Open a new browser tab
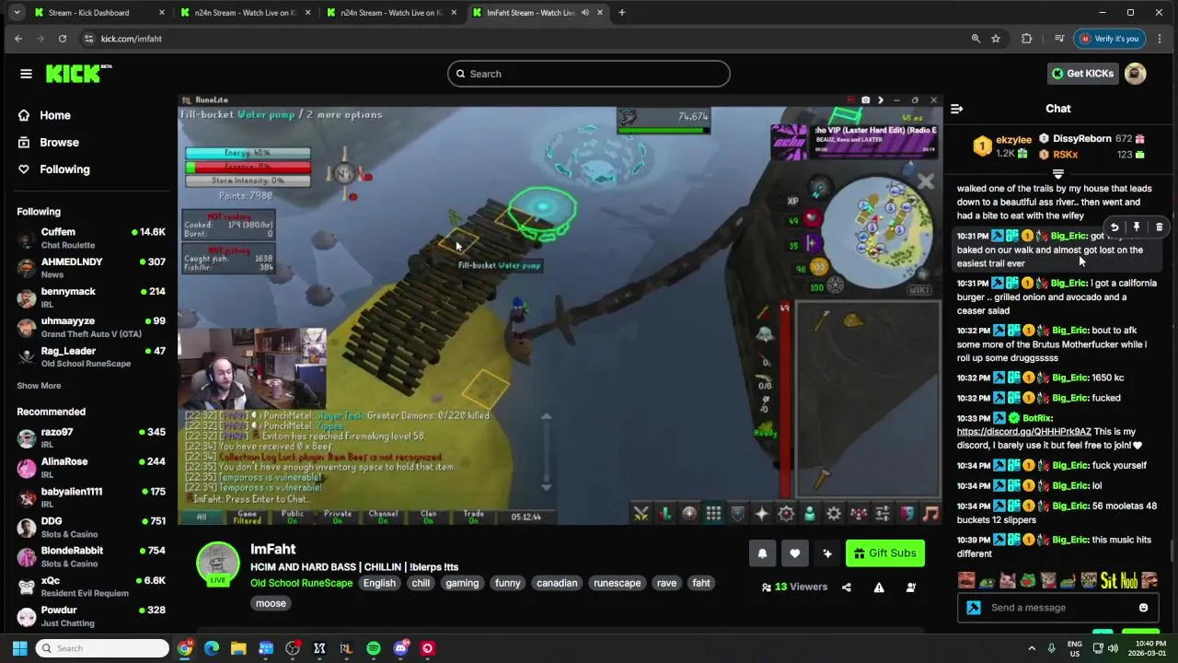Image resolution: width=1178 pixels, height=663 pixels. tap(621, 13)
